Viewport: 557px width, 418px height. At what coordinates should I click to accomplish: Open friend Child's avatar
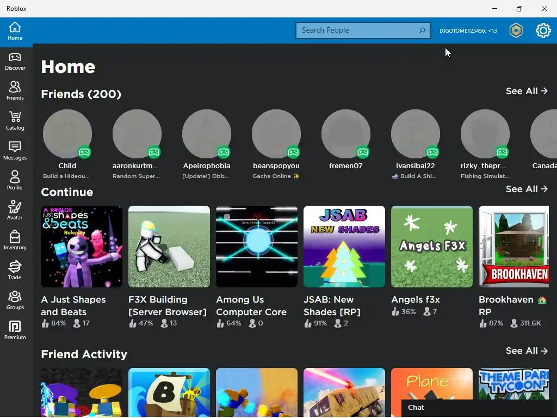coord(67,134)
